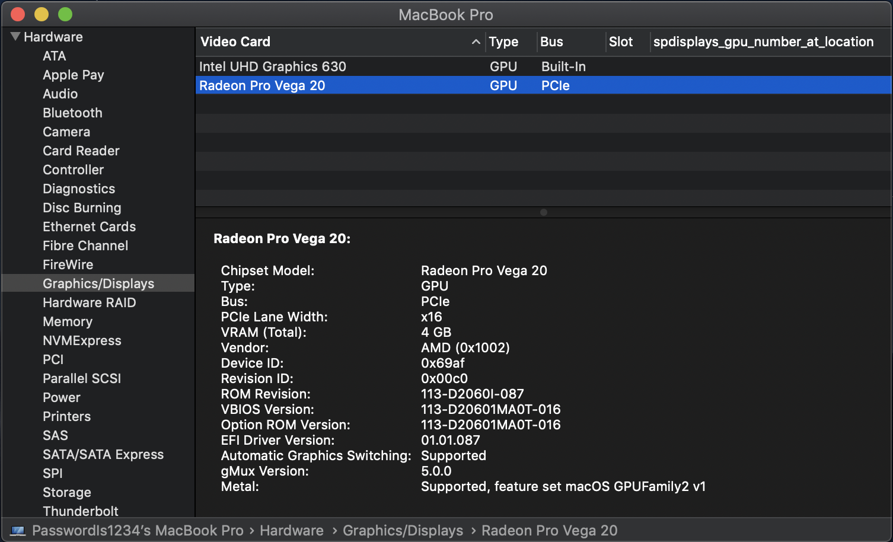The height and width of the screenshot is (542, 893).
Task: Open the Storage section
Action: click(67, 492)
